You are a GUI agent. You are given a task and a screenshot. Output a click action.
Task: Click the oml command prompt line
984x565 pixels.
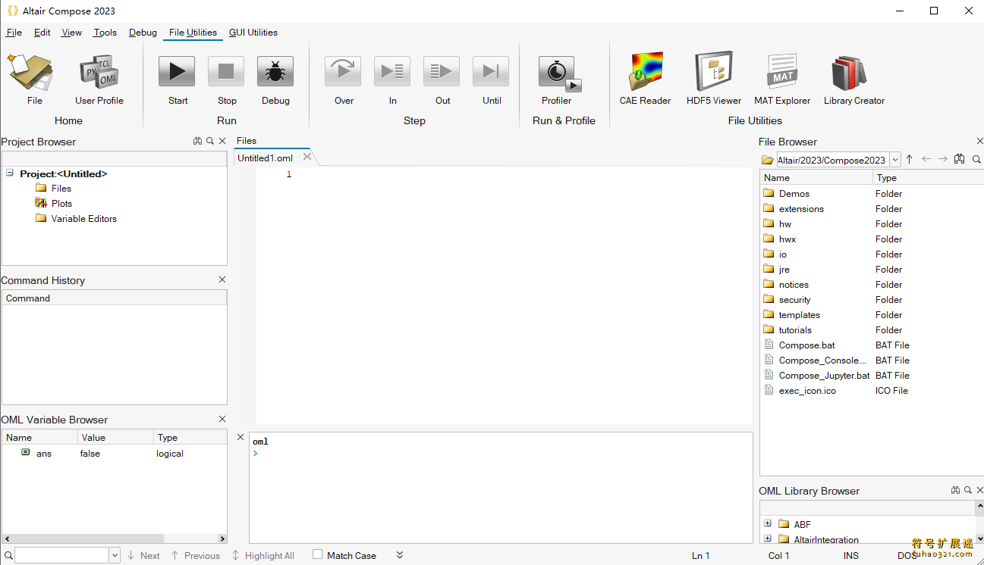point(501,453)
